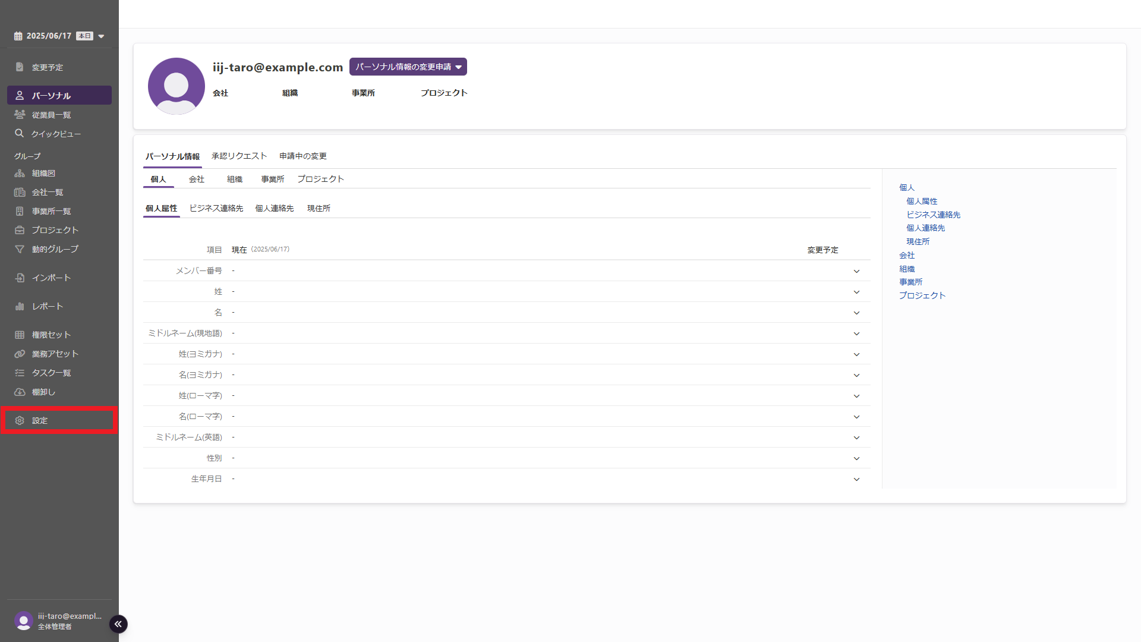Viewport: 1141px width, 642px height.
Task: Open 設定 via the gear icon
Action: click(20, 420)
